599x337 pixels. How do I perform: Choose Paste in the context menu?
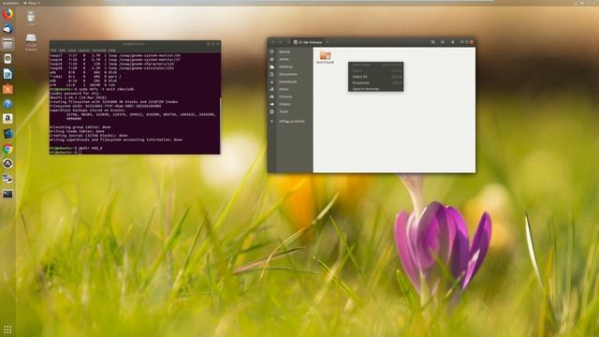376,71
